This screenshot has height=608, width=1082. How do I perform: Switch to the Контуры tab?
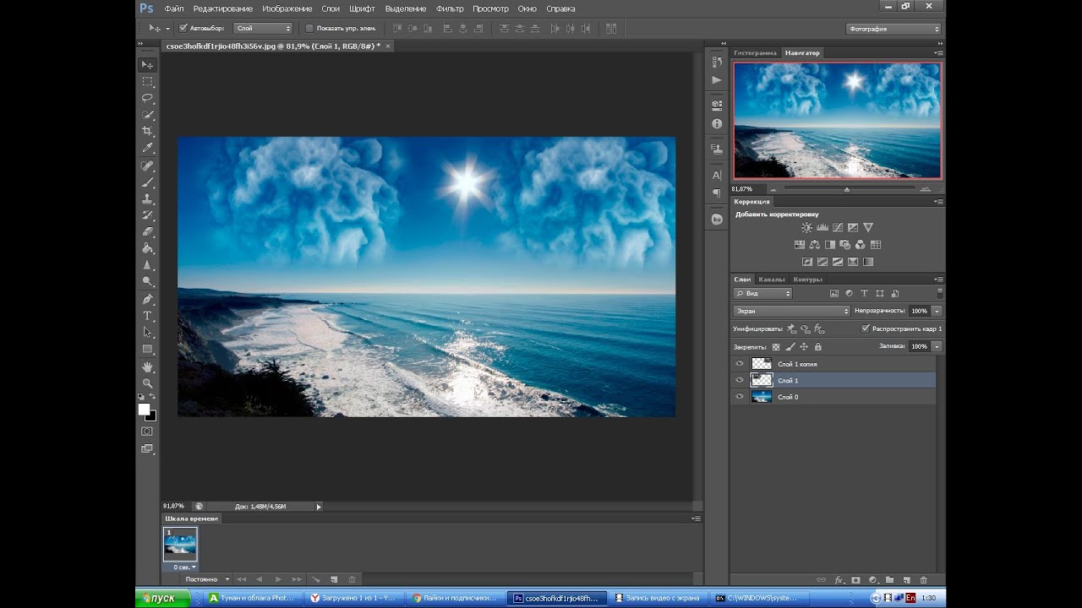tap(808, 279)
